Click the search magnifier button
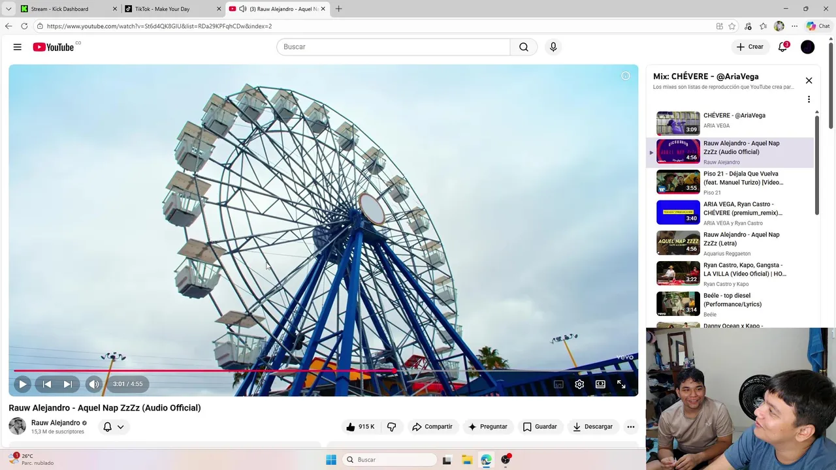 (524, 47)
